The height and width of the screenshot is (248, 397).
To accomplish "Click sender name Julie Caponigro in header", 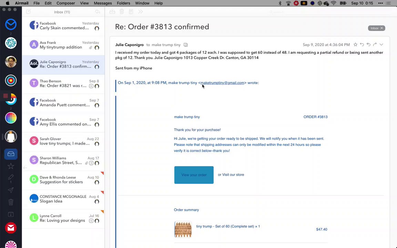I will click(129, 45).
